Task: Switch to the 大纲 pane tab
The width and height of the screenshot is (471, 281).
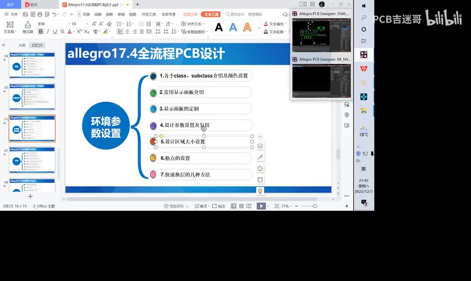Action: click(x=22, y=45)
